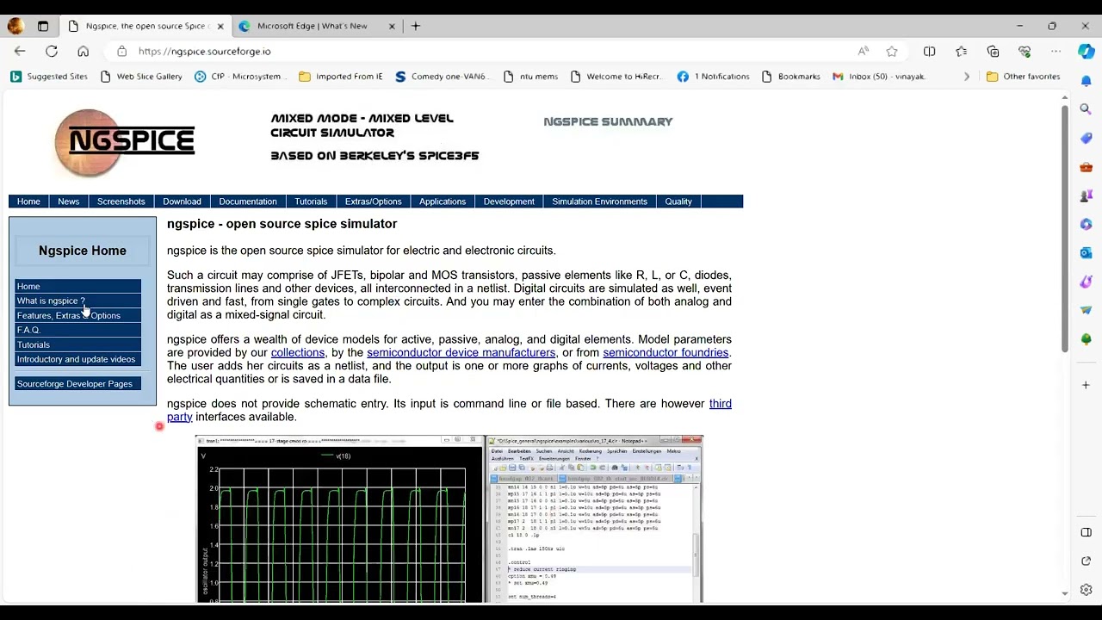Viewport: 1102px width, 620px height.
Task: Open Sourceforge Developer Pages link
Action: pos(77,383)
